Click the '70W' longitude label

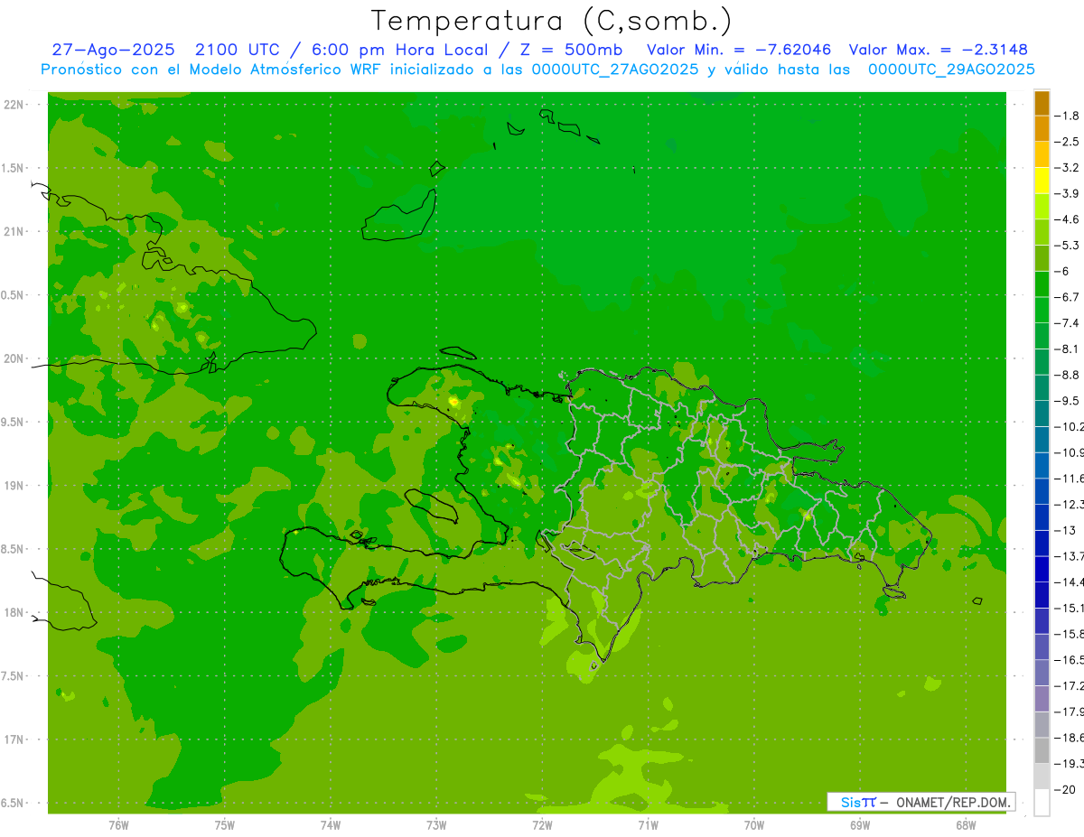(754, 825)
